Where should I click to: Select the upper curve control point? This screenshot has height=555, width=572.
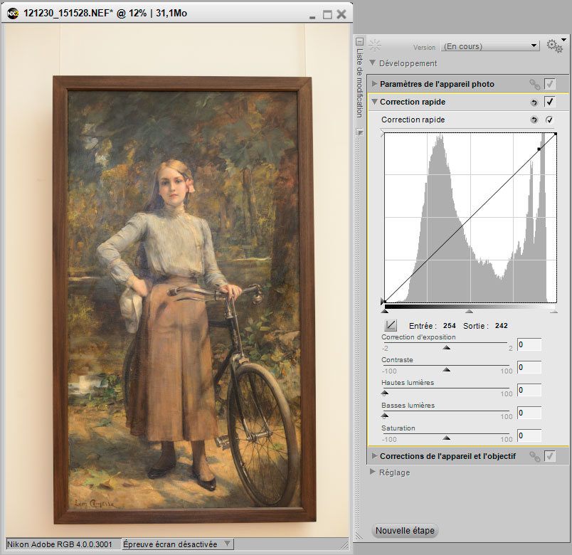pos(539,149)
